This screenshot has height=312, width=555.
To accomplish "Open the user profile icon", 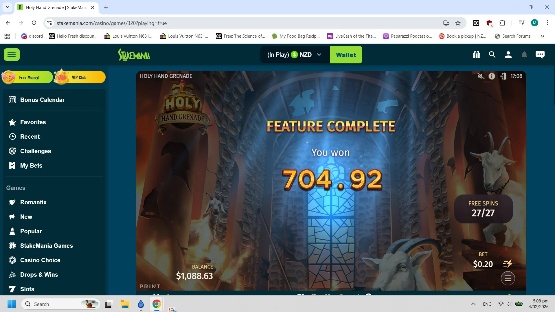I will (508, 55).
